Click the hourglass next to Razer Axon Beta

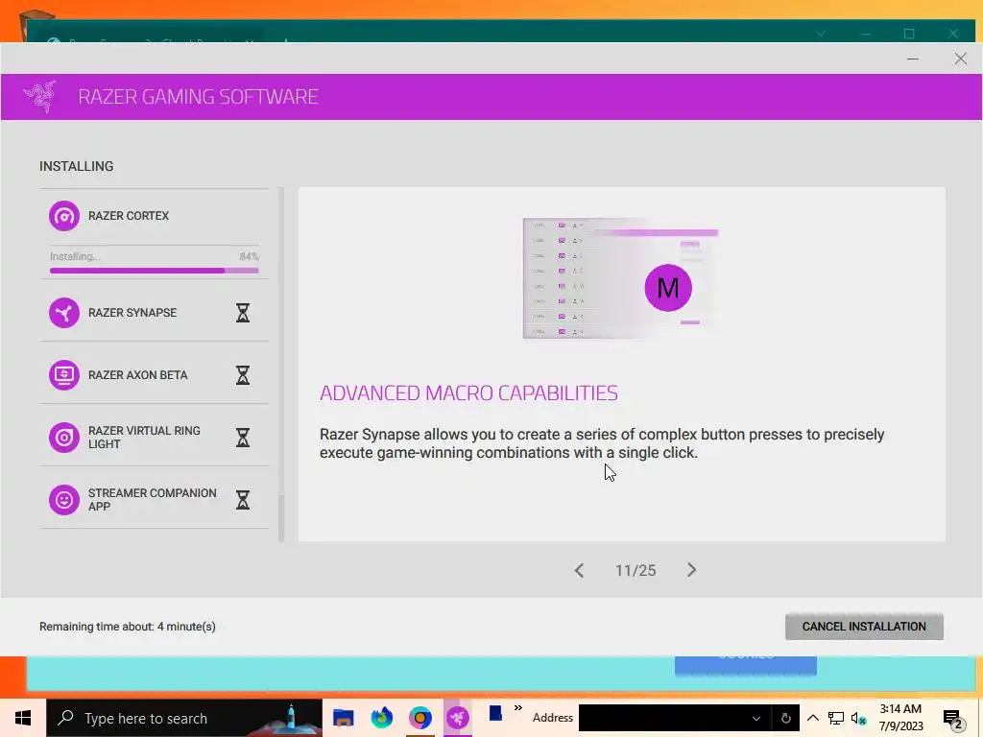pyautogui.click(x=243, y=375)
